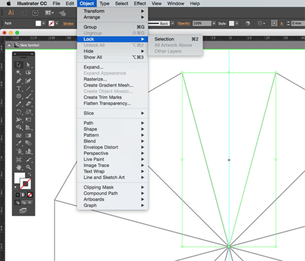
Task: Open the Basic brush definition dropdown
Action: coord(173,23)
